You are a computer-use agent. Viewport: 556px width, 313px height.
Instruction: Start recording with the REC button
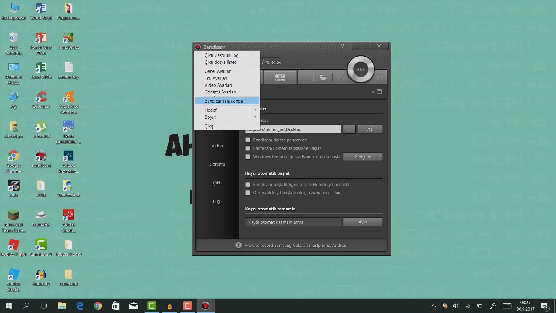tap(361, 70)
